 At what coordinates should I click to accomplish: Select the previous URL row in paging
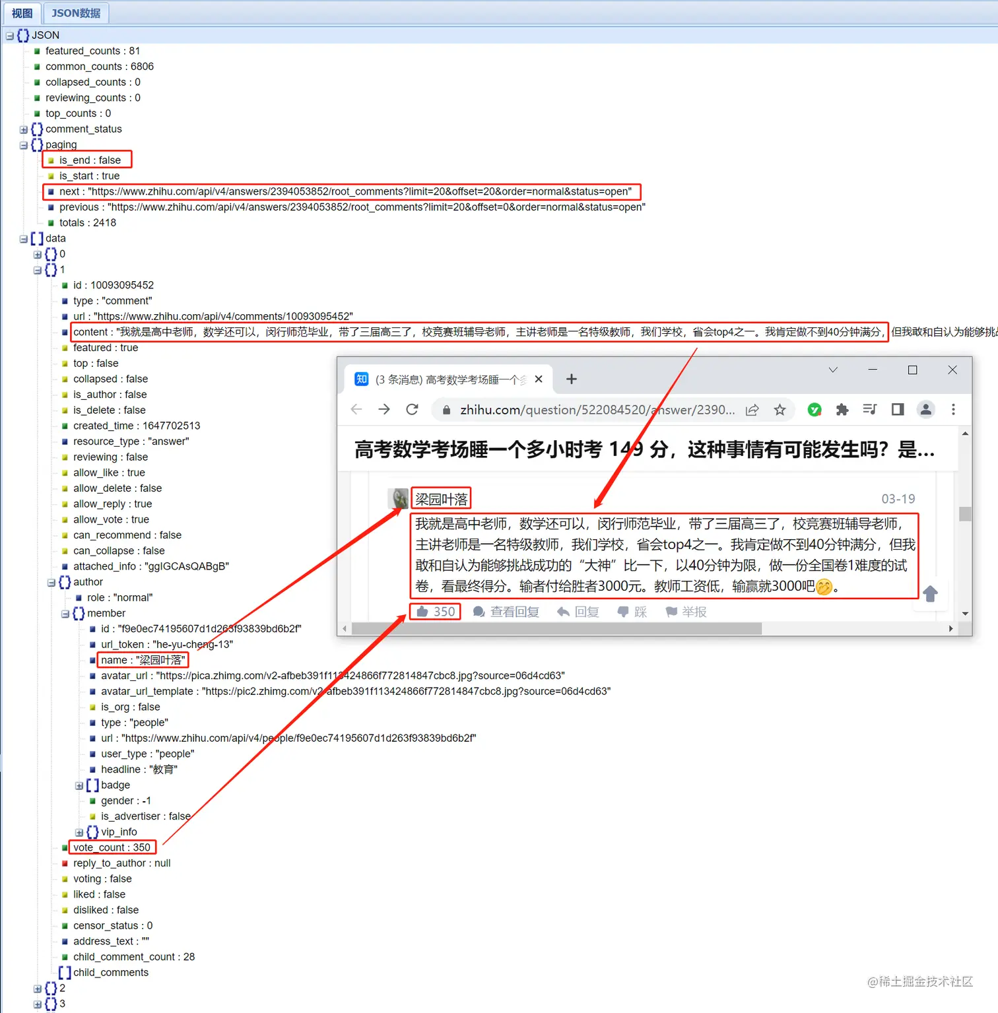point(352,207)
